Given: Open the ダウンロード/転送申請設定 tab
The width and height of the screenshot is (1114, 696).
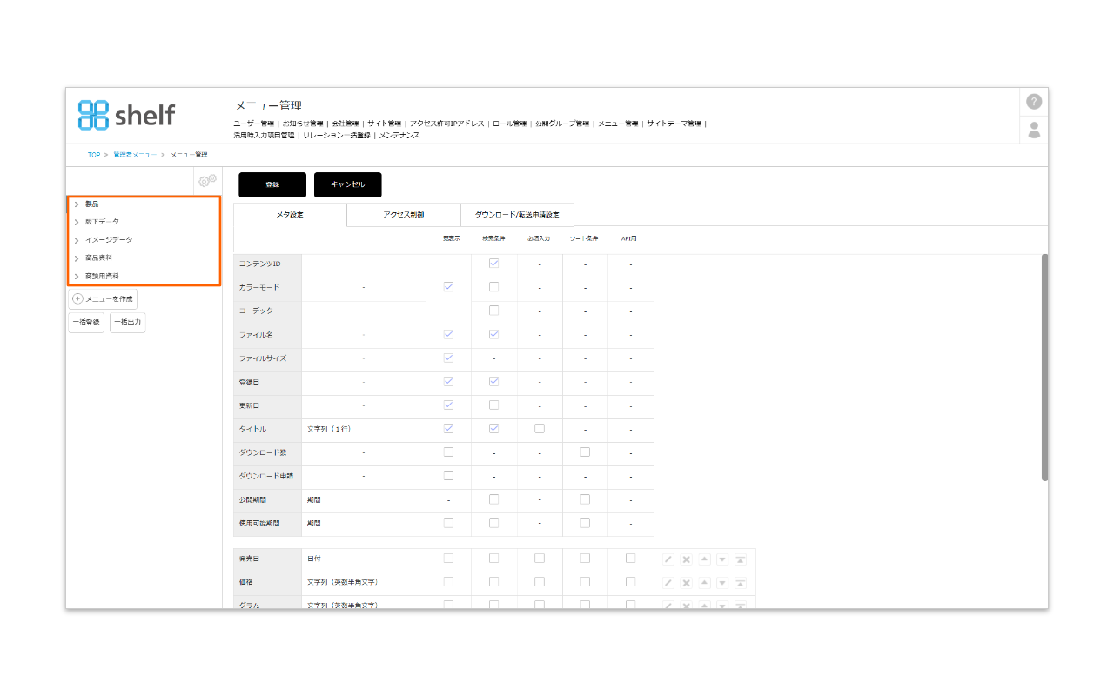Looking at the screenshot, I should (x=517, y=215).
